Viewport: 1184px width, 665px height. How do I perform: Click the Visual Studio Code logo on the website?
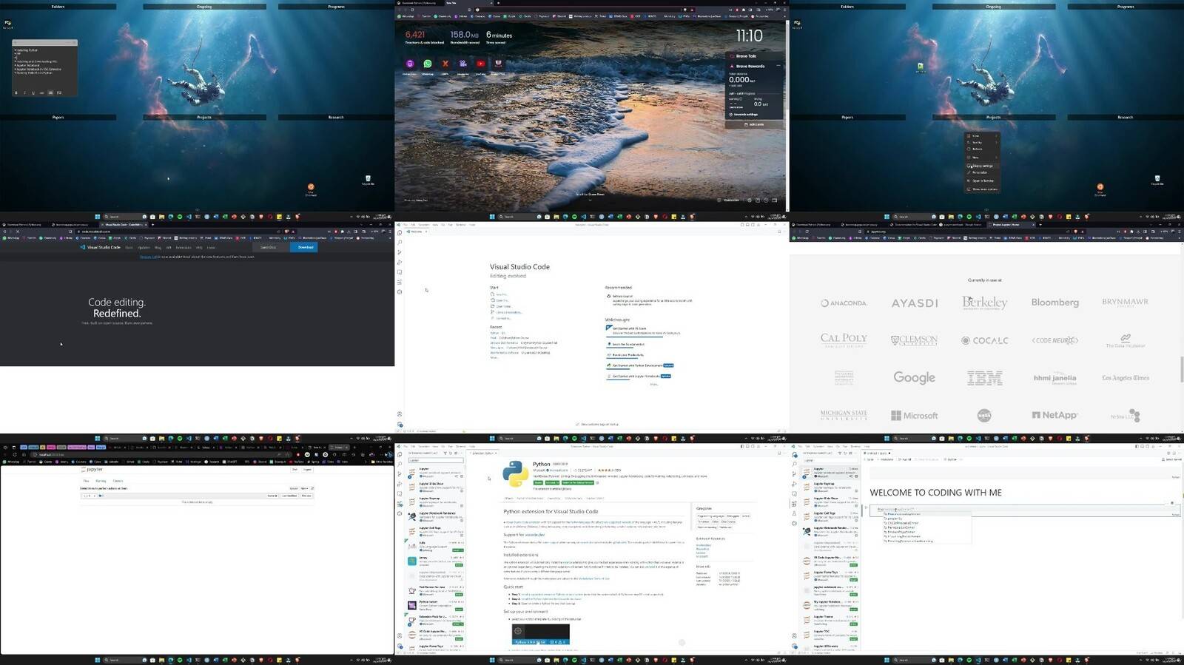100,247
